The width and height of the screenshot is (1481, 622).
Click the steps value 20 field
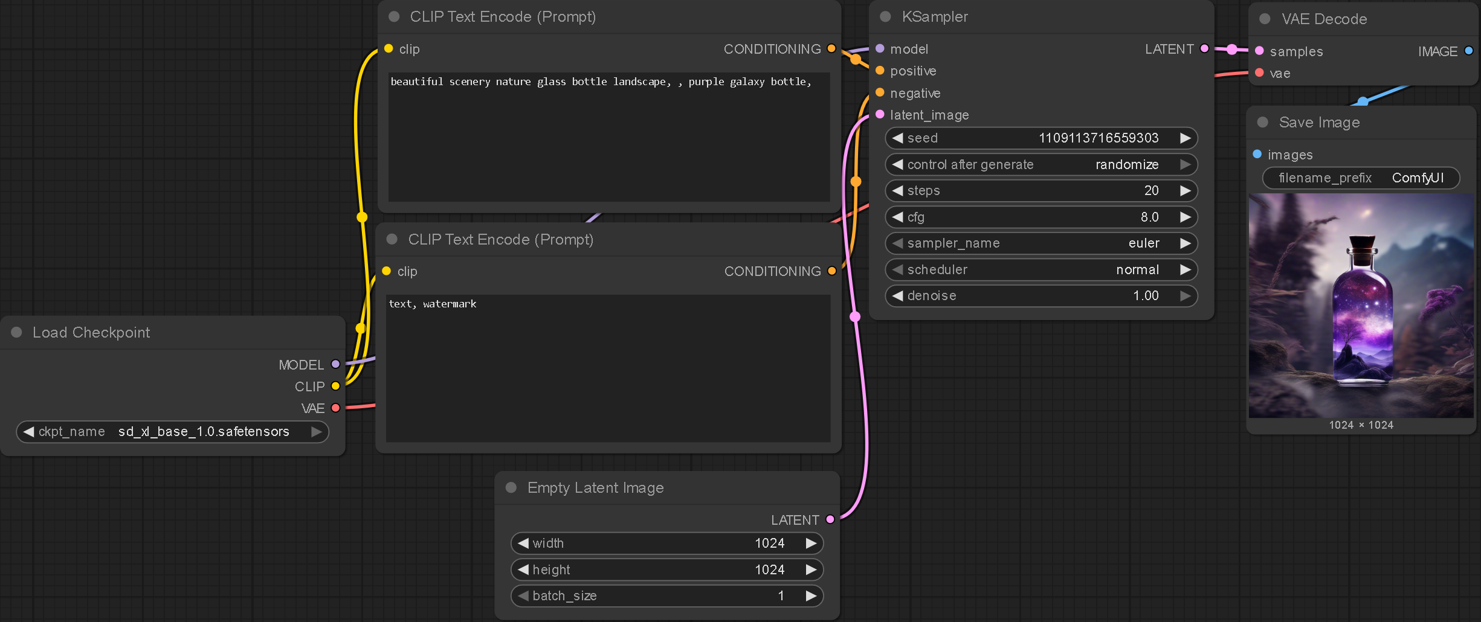(x=1041, y=190)
